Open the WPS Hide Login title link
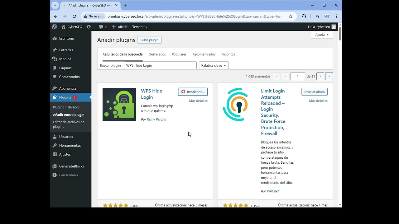The height and width of the screenshot is (224, 399). [151, 94]
